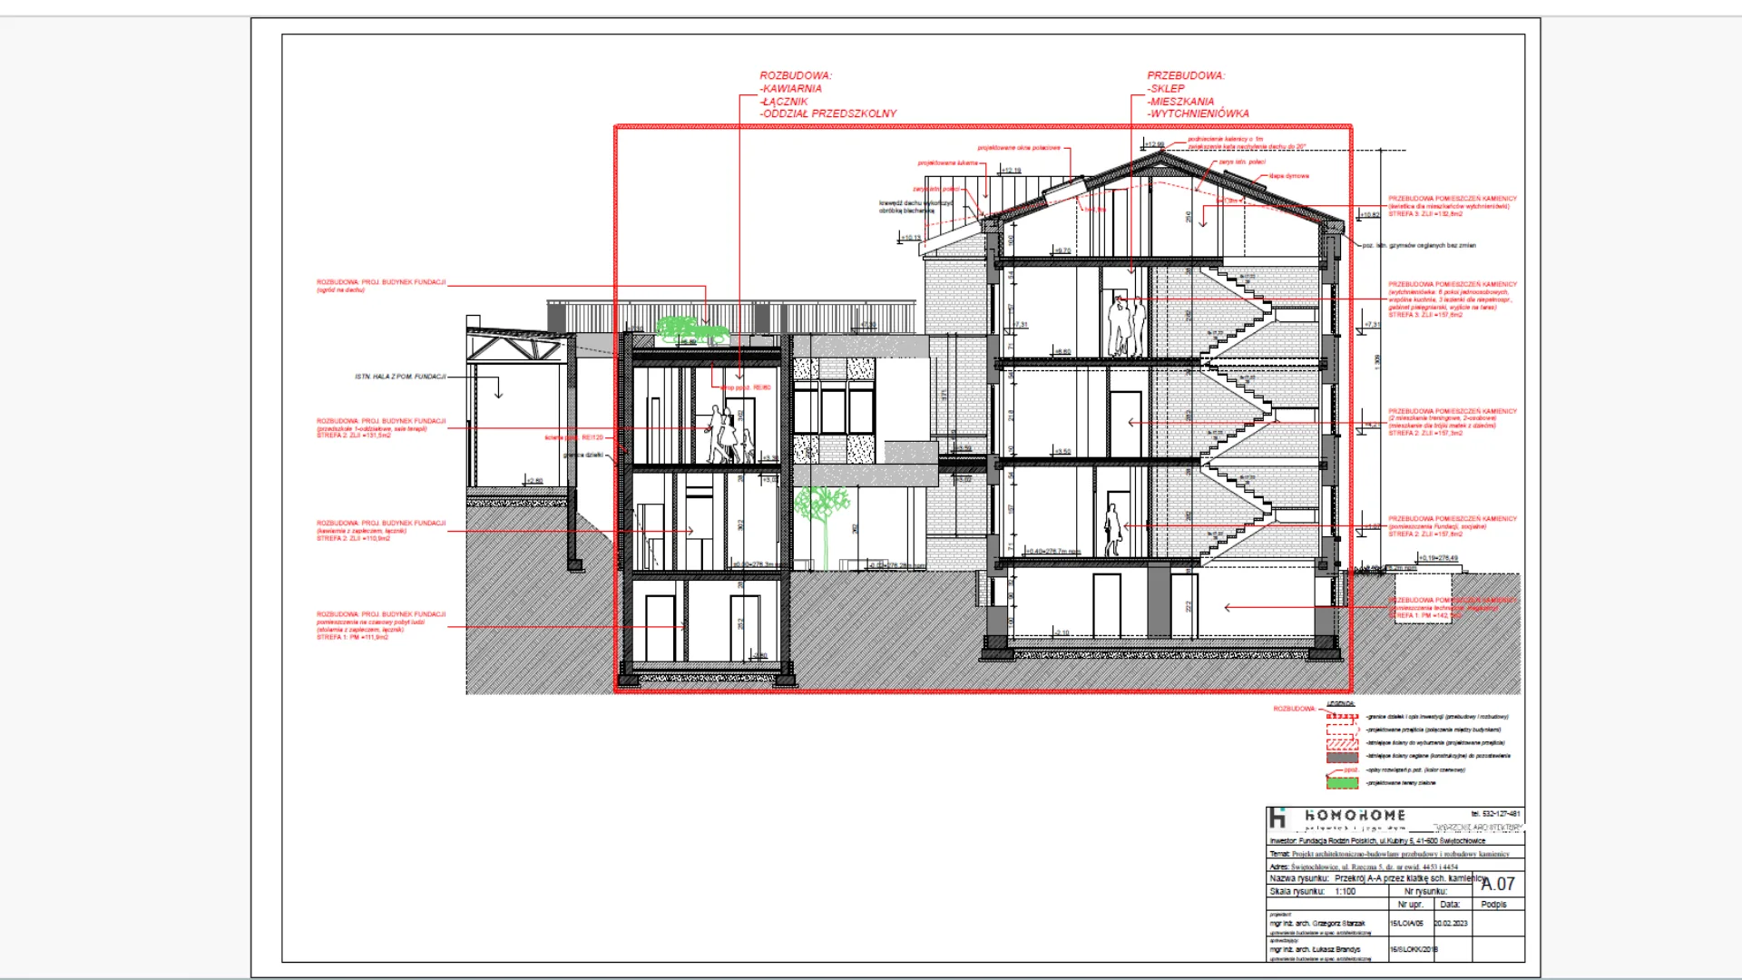
Task: Click the gray legend swatch for existing brick walls
Action: click(x=1342, y=757)
